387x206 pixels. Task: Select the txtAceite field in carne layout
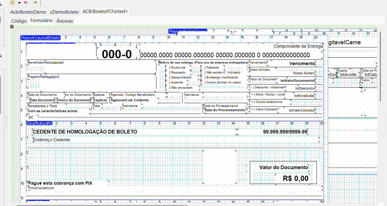pyautogui.click(x=348, y=75)
